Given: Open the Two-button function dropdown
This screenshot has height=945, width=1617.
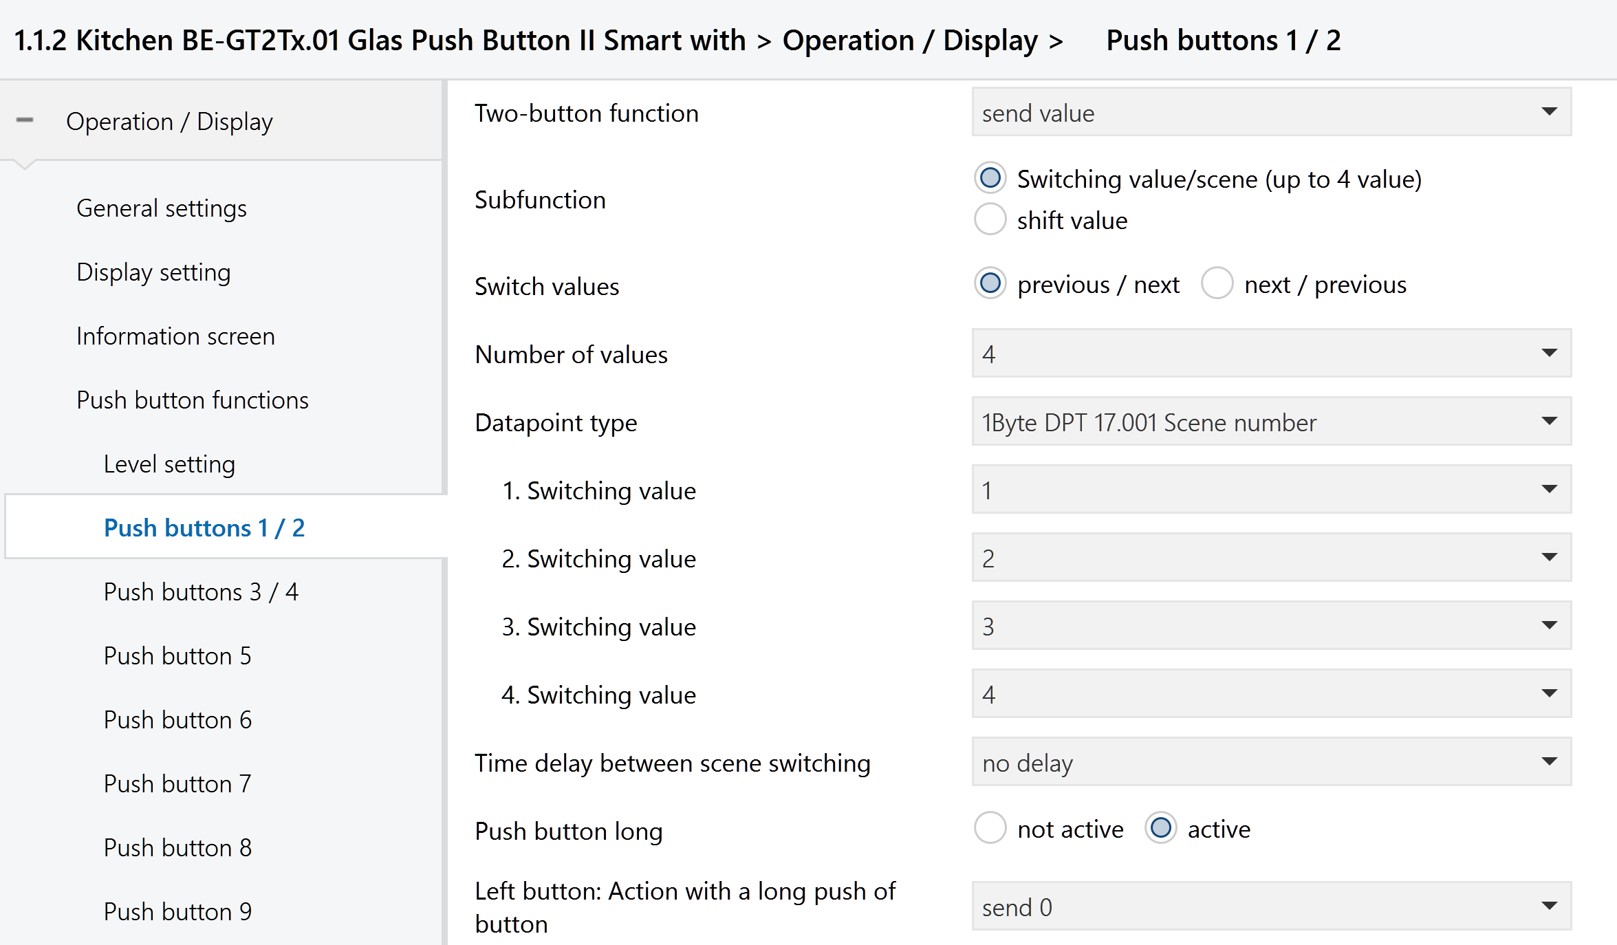Looking at the screenshot, I should (x=1271, y=112).
